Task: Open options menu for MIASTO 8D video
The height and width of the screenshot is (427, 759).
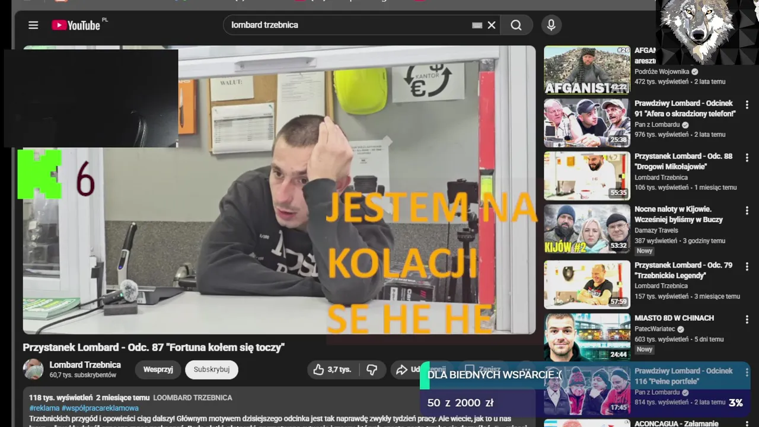Action: tap(747, 319)
